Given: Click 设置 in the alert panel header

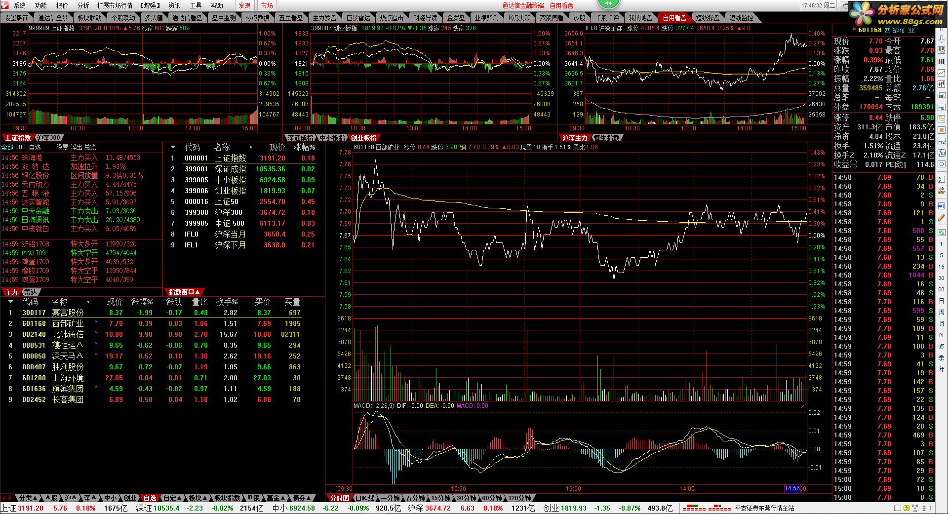Looking at the screenshot, I should point(62,147).
